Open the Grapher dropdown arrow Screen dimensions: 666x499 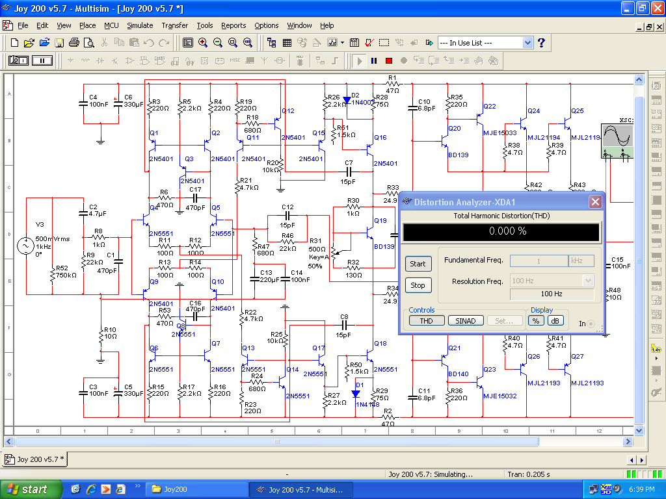[342, 43]
